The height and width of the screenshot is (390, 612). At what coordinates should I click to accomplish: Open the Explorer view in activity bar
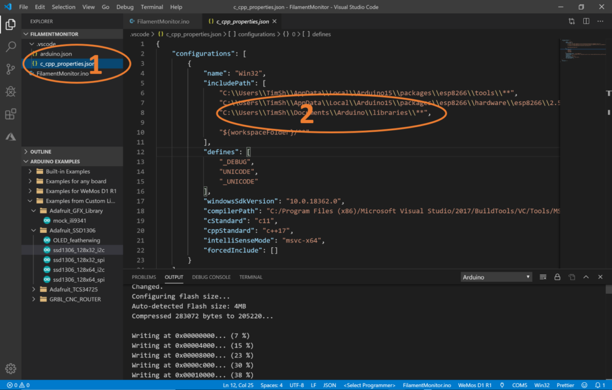point(11,24)
